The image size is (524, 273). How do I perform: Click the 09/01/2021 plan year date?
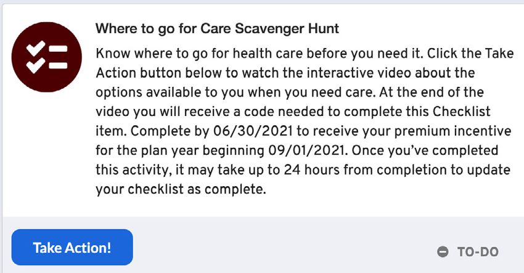pyautogui.click(x=306, y=150)
